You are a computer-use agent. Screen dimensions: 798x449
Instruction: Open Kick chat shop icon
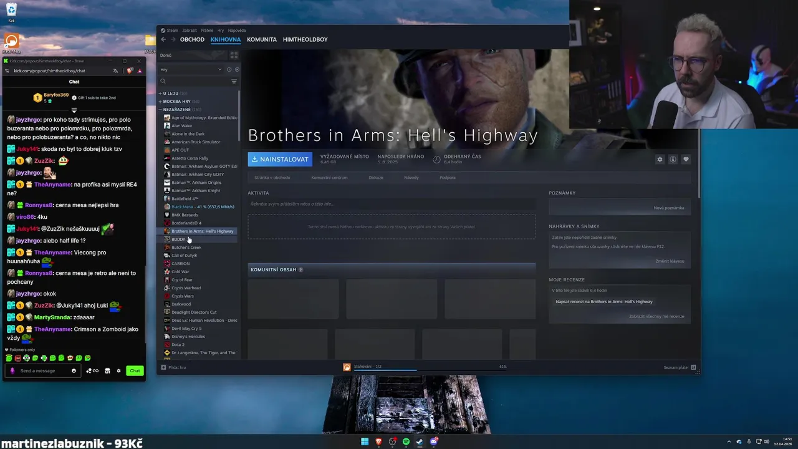107,370
